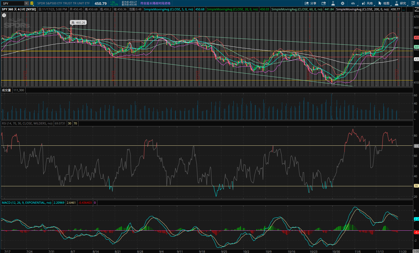The height and width of the screenshot is (253, 419).
Task: Click the daily change +.56 / +0.12%
Action: (114, 3)
